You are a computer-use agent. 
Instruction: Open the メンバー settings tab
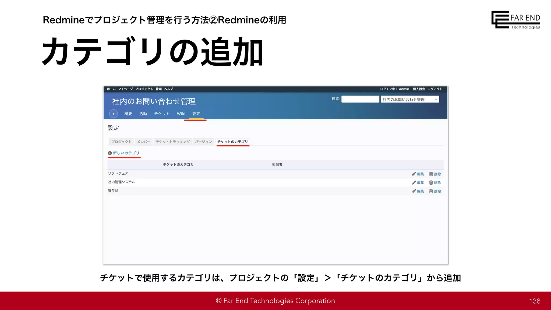tap(144, 142)
